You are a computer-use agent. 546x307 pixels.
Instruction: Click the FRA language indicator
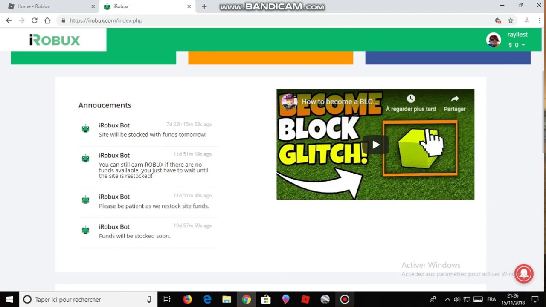(x=491, y=299)
